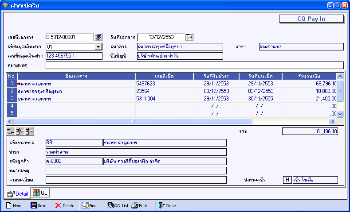The width and height of the screenshot is (350, 212).
Task: Open the CQ List
Action: [118, 205]
